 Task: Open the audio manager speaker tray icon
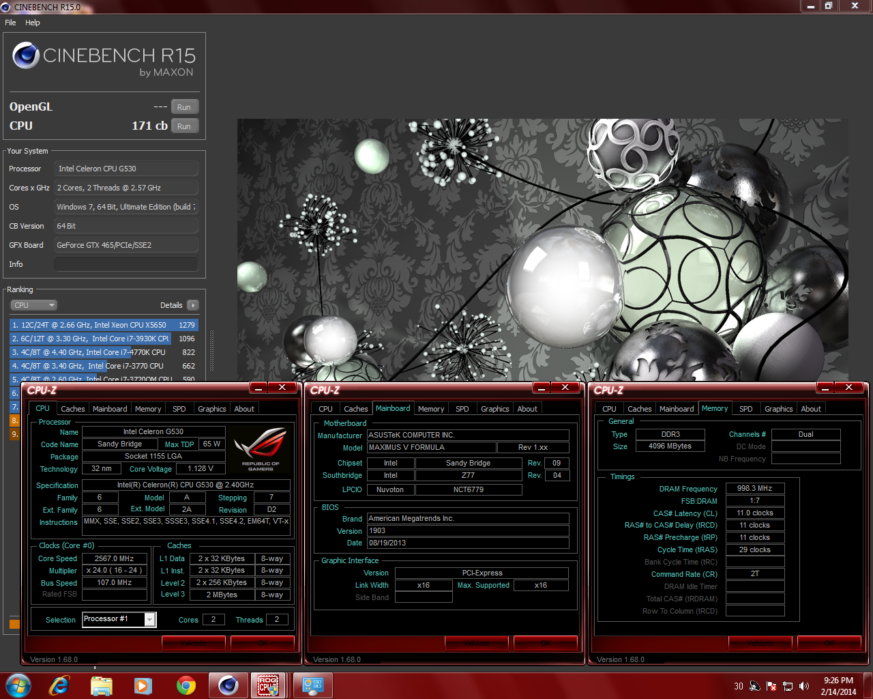click(755, 686)
